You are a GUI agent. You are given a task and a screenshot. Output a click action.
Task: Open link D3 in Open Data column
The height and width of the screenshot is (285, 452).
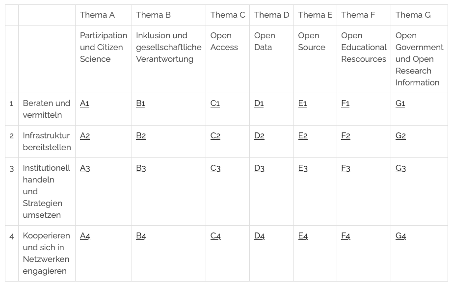point(259,168)
